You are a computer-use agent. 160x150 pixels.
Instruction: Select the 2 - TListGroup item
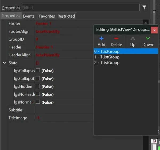click(x=126, y=62)
